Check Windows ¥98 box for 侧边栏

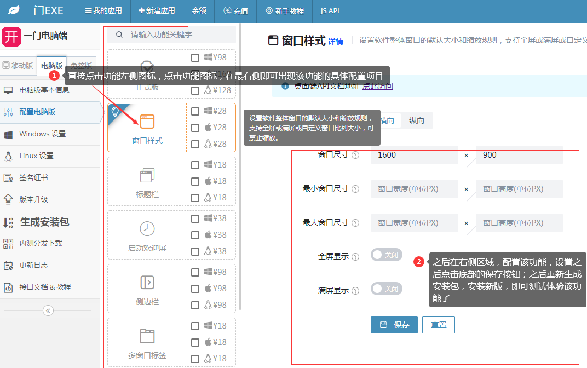click(195, 272)
